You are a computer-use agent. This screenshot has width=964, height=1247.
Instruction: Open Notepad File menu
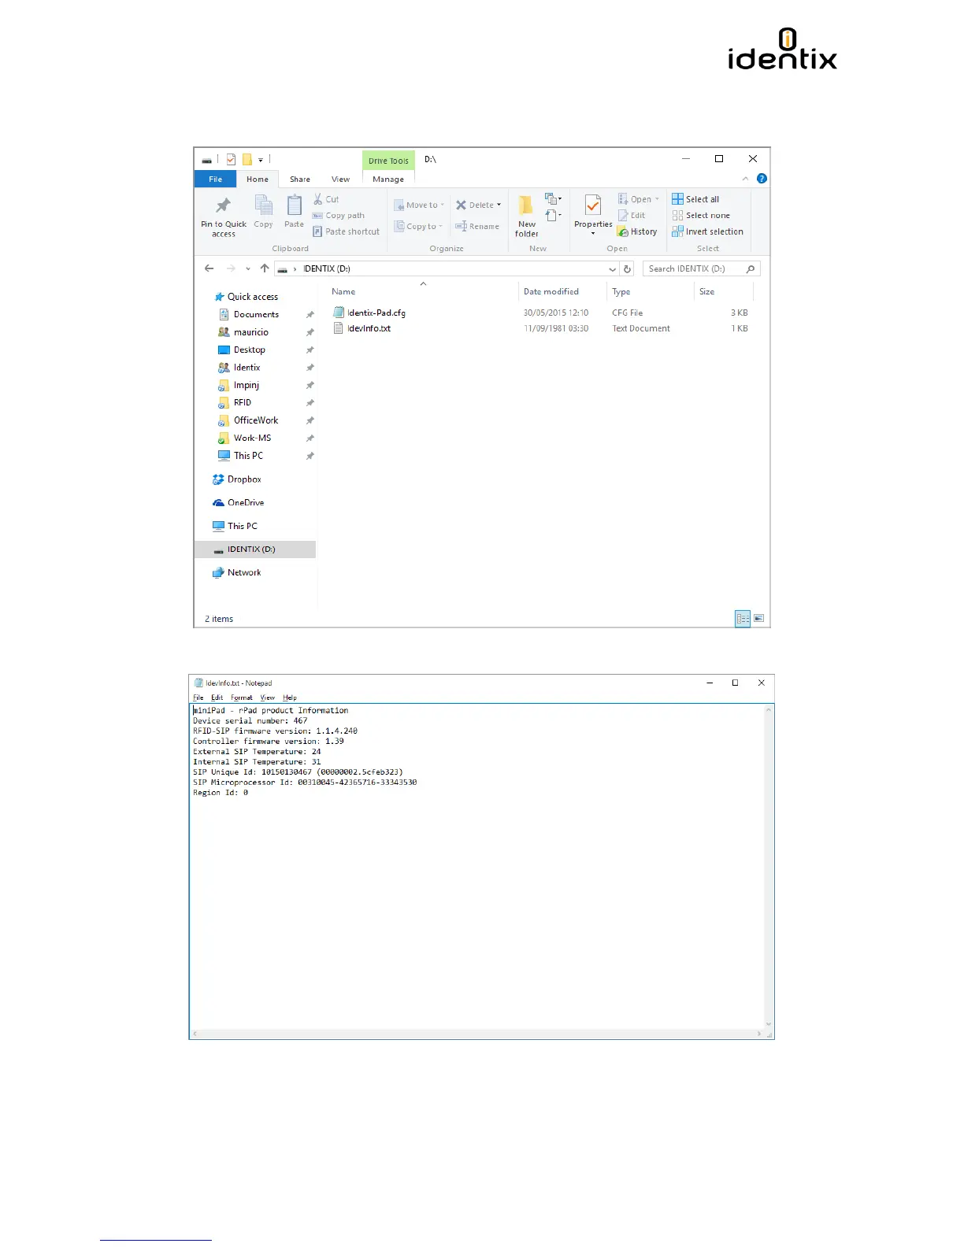[198, 698]
